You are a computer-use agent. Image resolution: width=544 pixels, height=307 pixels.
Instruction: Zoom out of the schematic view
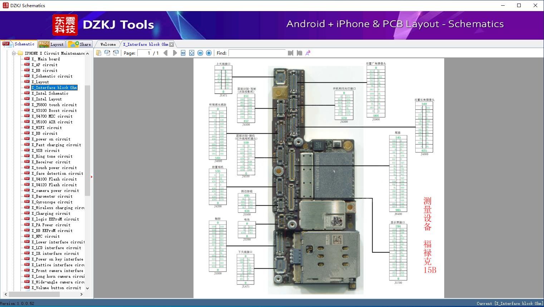(200, 53)
